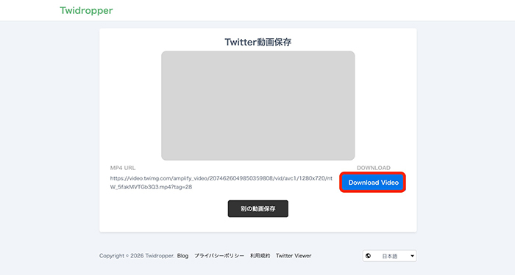Click the gray video preview placeholder
Viewport: 515px width, 275px height.
click(x=257, y=106)
